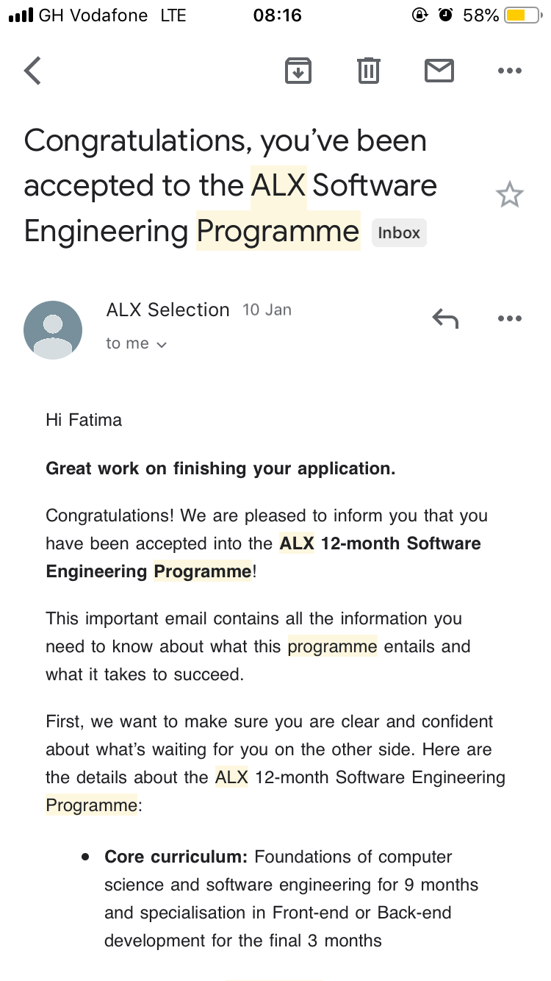Tap the ALX Selection sender avatar
The image size is (551, 981).
[x=53, y=330]
